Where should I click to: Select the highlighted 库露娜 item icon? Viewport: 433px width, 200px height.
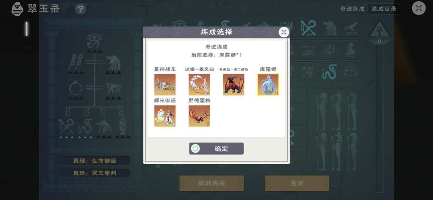click(268, 85)
